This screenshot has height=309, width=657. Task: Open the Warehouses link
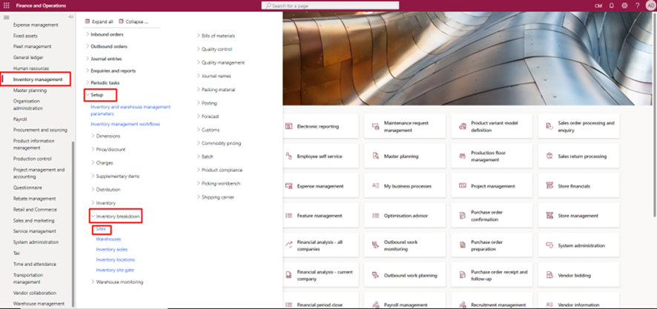click(108, 239)
